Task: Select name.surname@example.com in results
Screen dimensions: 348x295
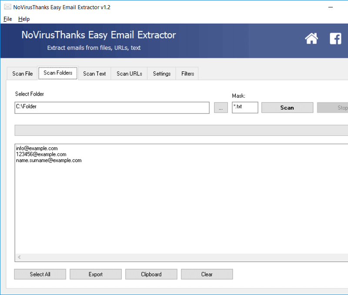Action: [49, 160]
